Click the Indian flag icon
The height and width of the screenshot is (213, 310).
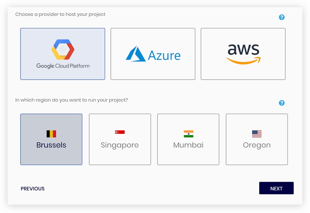[188, 134]
